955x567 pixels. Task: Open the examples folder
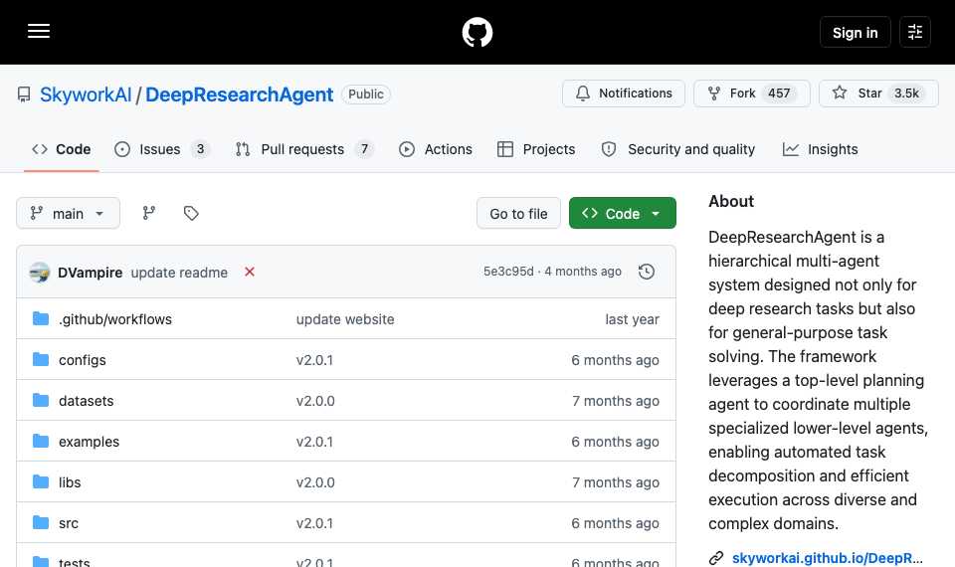click(89, 442)
